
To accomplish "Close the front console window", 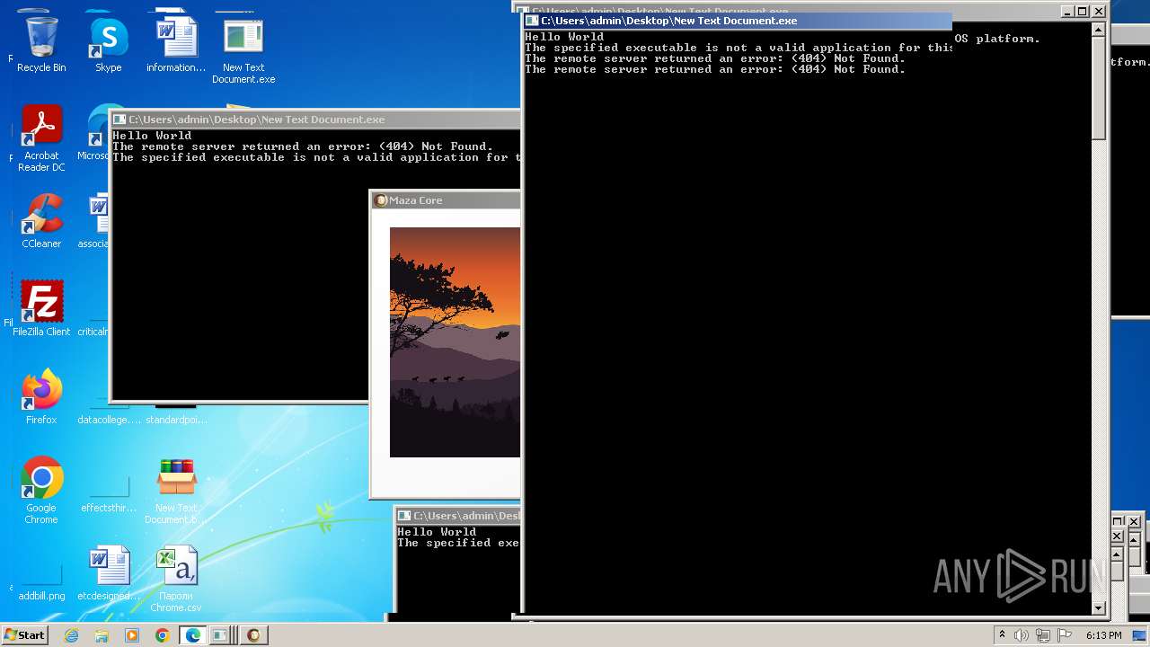I will pos(1099,12).
